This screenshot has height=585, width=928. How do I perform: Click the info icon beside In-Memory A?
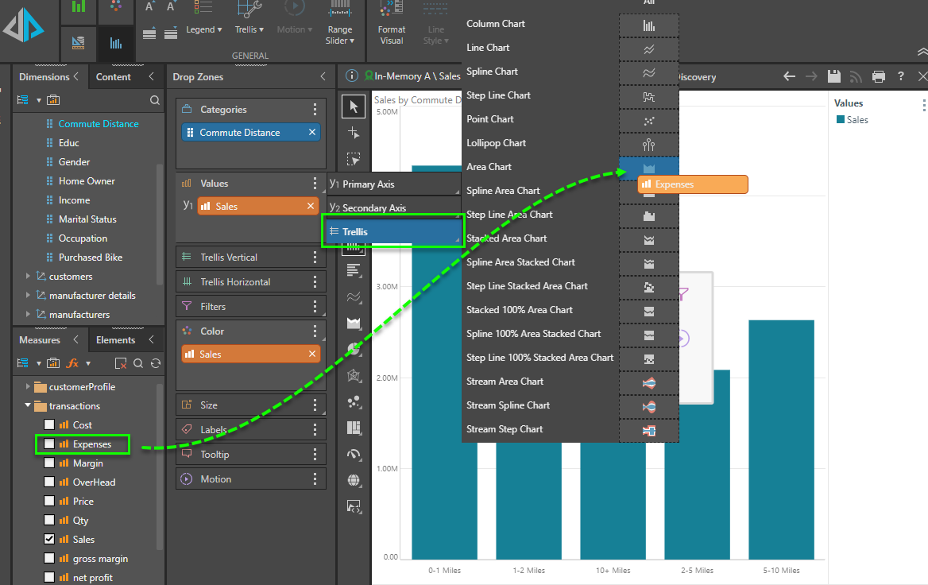[352, 76]
